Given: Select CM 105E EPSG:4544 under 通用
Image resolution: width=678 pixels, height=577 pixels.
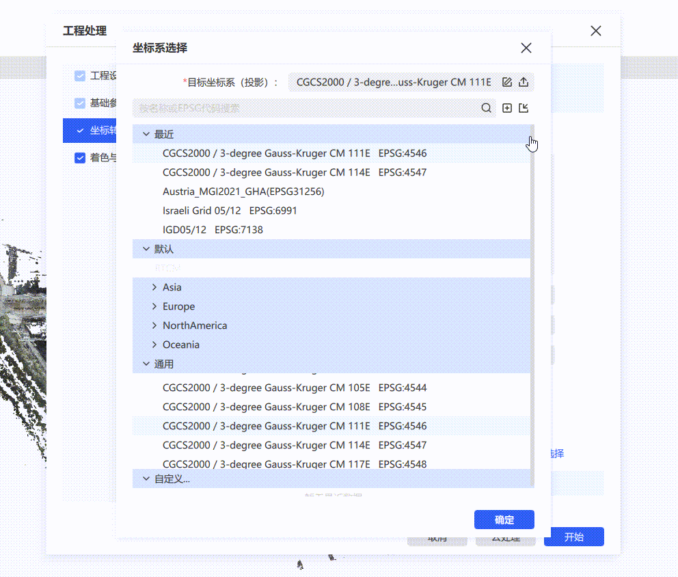Looking at the screenshot, I should click(x=331, y=388).
